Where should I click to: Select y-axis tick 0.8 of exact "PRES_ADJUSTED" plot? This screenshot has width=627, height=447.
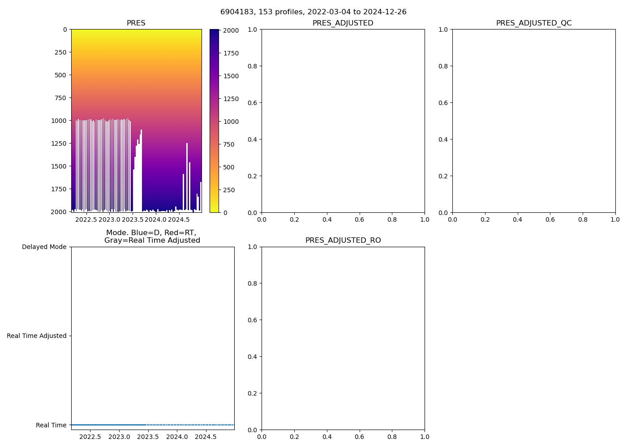(253, 66)
